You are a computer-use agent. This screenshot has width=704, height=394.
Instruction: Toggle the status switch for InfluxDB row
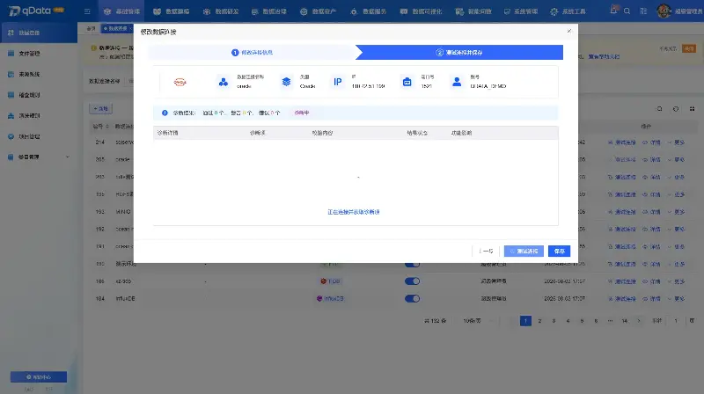(412, 298)
